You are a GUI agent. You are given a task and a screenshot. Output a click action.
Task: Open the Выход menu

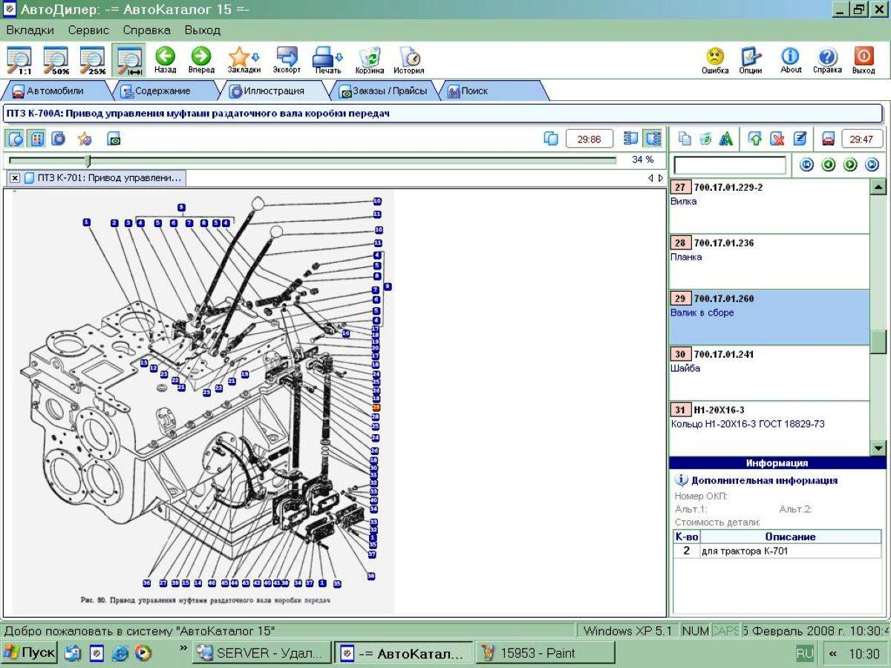[203, 30]
